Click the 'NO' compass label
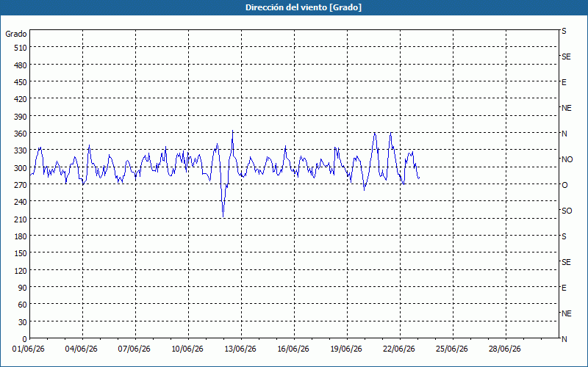The image size is (588, 367). coord(567,159)
